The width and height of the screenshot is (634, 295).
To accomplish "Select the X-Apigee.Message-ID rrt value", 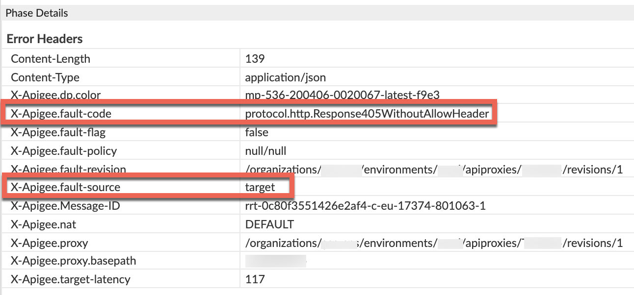I will tap(365, 206).
